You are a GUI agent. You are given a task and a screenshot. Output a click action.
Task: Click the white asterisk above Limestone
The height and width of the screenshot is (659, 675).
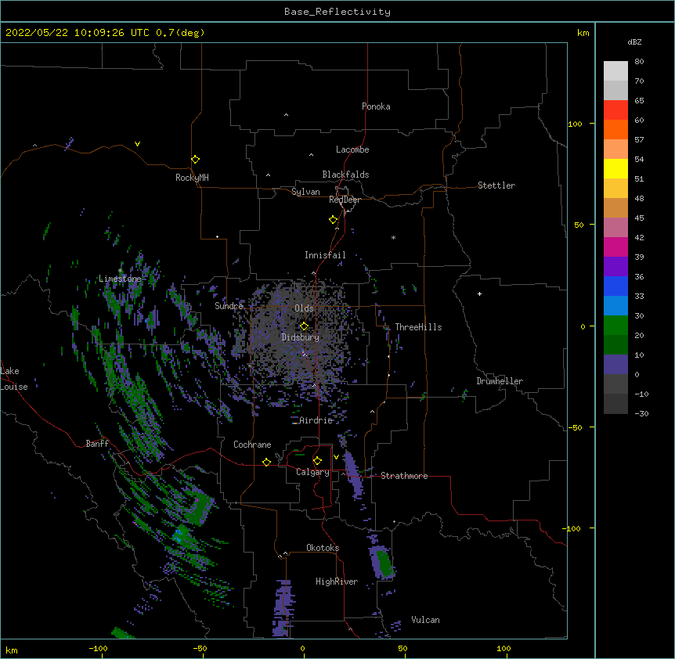[120, 271]
